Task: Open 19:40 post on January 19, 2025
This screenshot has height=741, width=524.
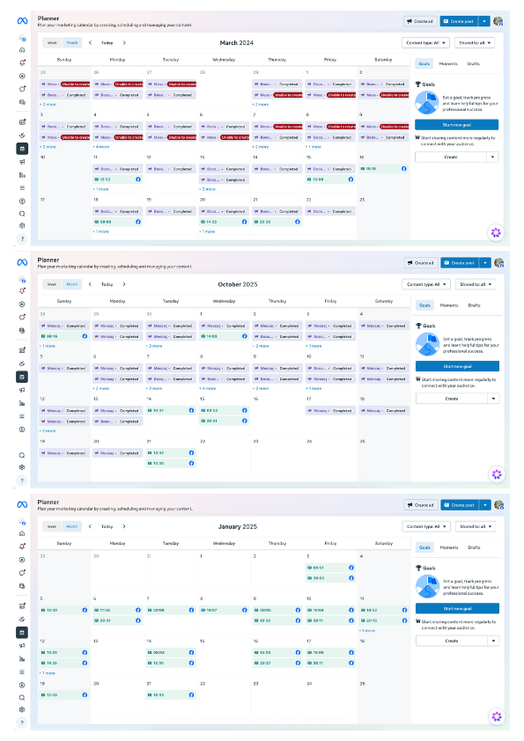Action: pyautogui.click(x=64, y=694)
